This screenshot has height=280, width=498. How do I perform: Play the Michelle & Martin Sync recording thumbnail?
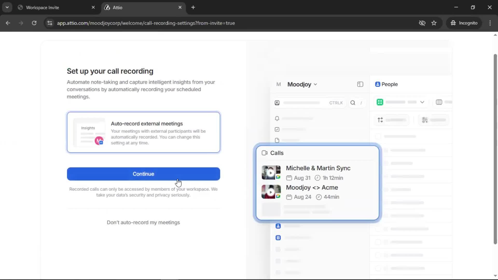pos(271,173)
